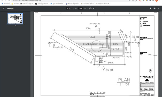Click the 5400 dimension label

coord(72,49)
